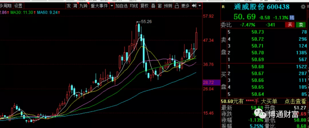Click the 委比 -7.47% value
The width and height of the screenshot is (309, 128).
247,25
